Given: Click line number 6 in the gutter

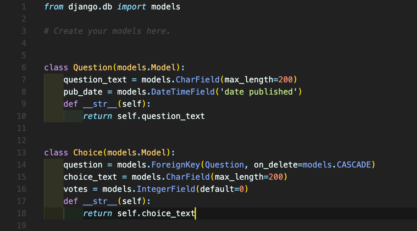Looking at the screenshot, I should coord(24,68).
